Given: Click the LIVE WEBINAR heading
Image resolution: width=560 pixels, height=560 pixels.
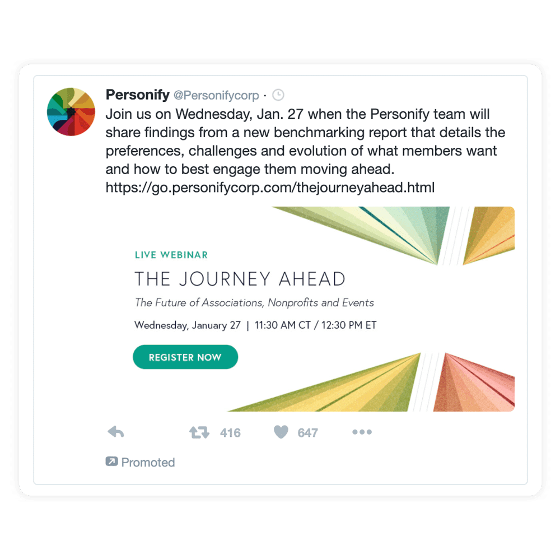Looking at the screenshot, I should (171, 255).
